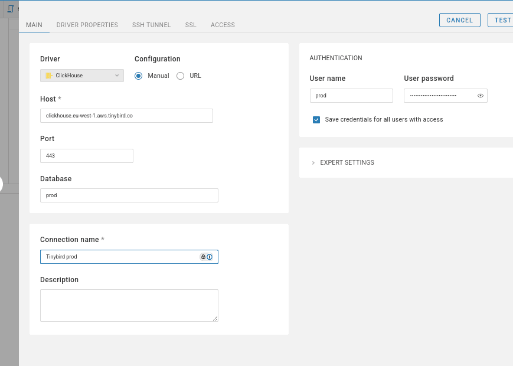Open the 1Password icon in Connection name field
Viewport: 513px width, 366px height.
pyautogui.click(x=210, y=256)
